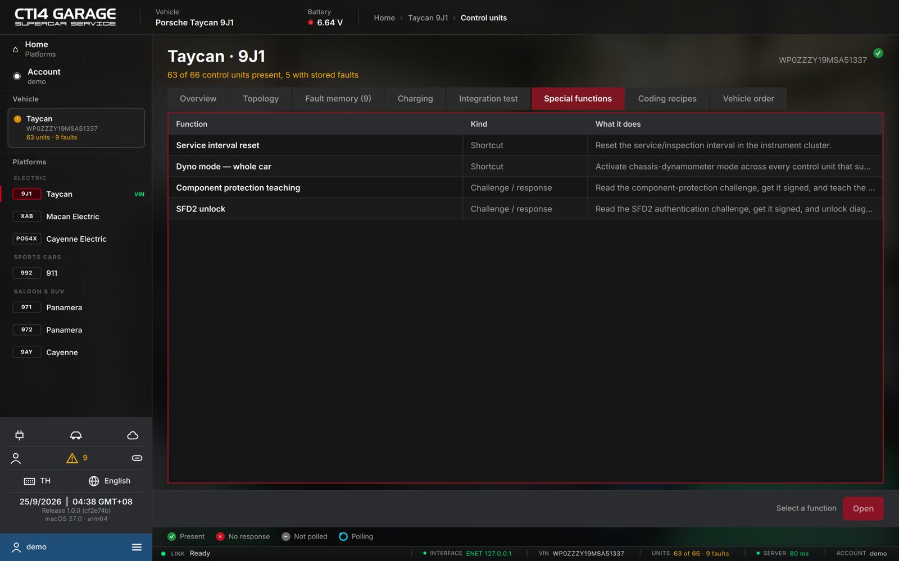Click the VIN text WP0ZZZY19MSA51337 in page header
Viewport: 899px width, 561px height.
tap(823, 60)
